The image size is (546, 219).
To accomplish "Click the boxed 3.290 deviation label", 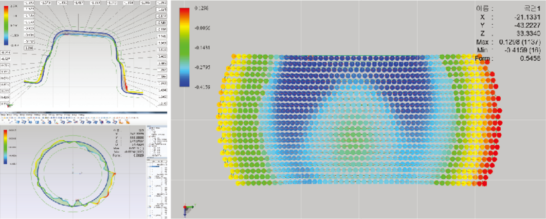I will pyautogui.click(x=29, y=49).
